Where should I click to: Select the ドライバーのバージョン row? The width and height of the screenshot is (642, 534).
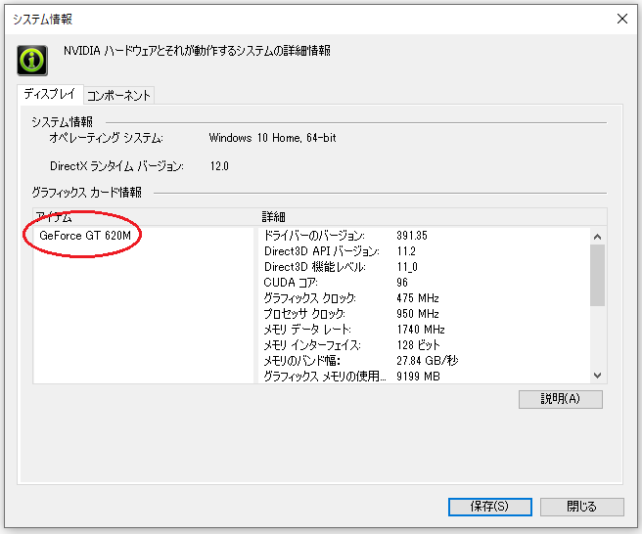click(x=424, y=236)
